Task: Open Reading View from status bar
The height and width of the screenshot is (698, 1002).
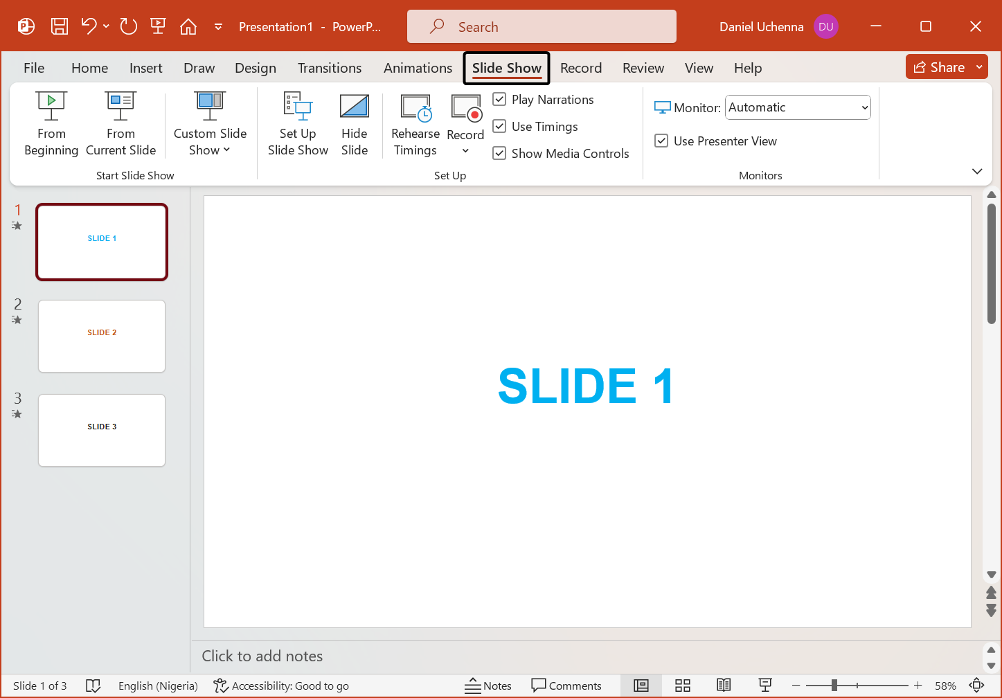Action: [724, 686]
